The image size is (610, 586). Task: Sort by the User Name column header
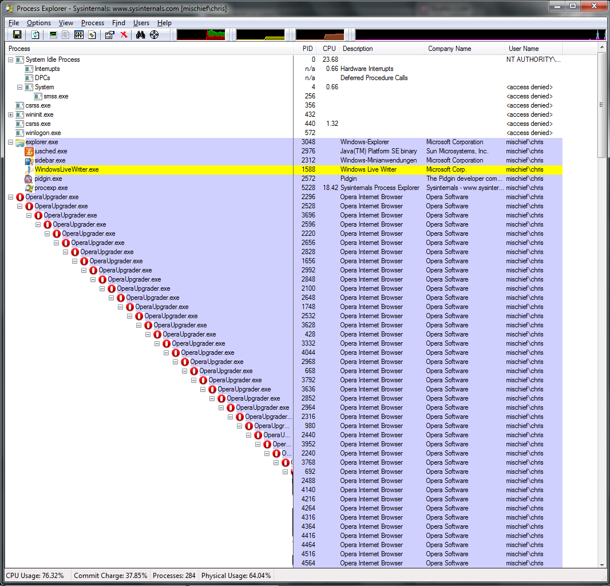pyautogui.click(x=533, y=49)
